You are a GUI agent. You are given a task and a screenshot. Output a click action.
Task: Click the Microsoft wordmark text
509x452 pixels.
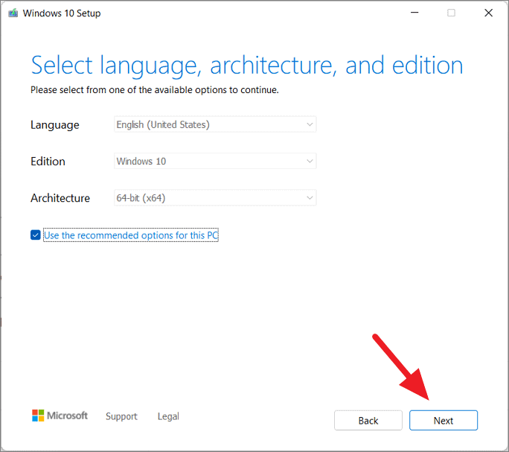pyautogui.click(x=67, y=416)
